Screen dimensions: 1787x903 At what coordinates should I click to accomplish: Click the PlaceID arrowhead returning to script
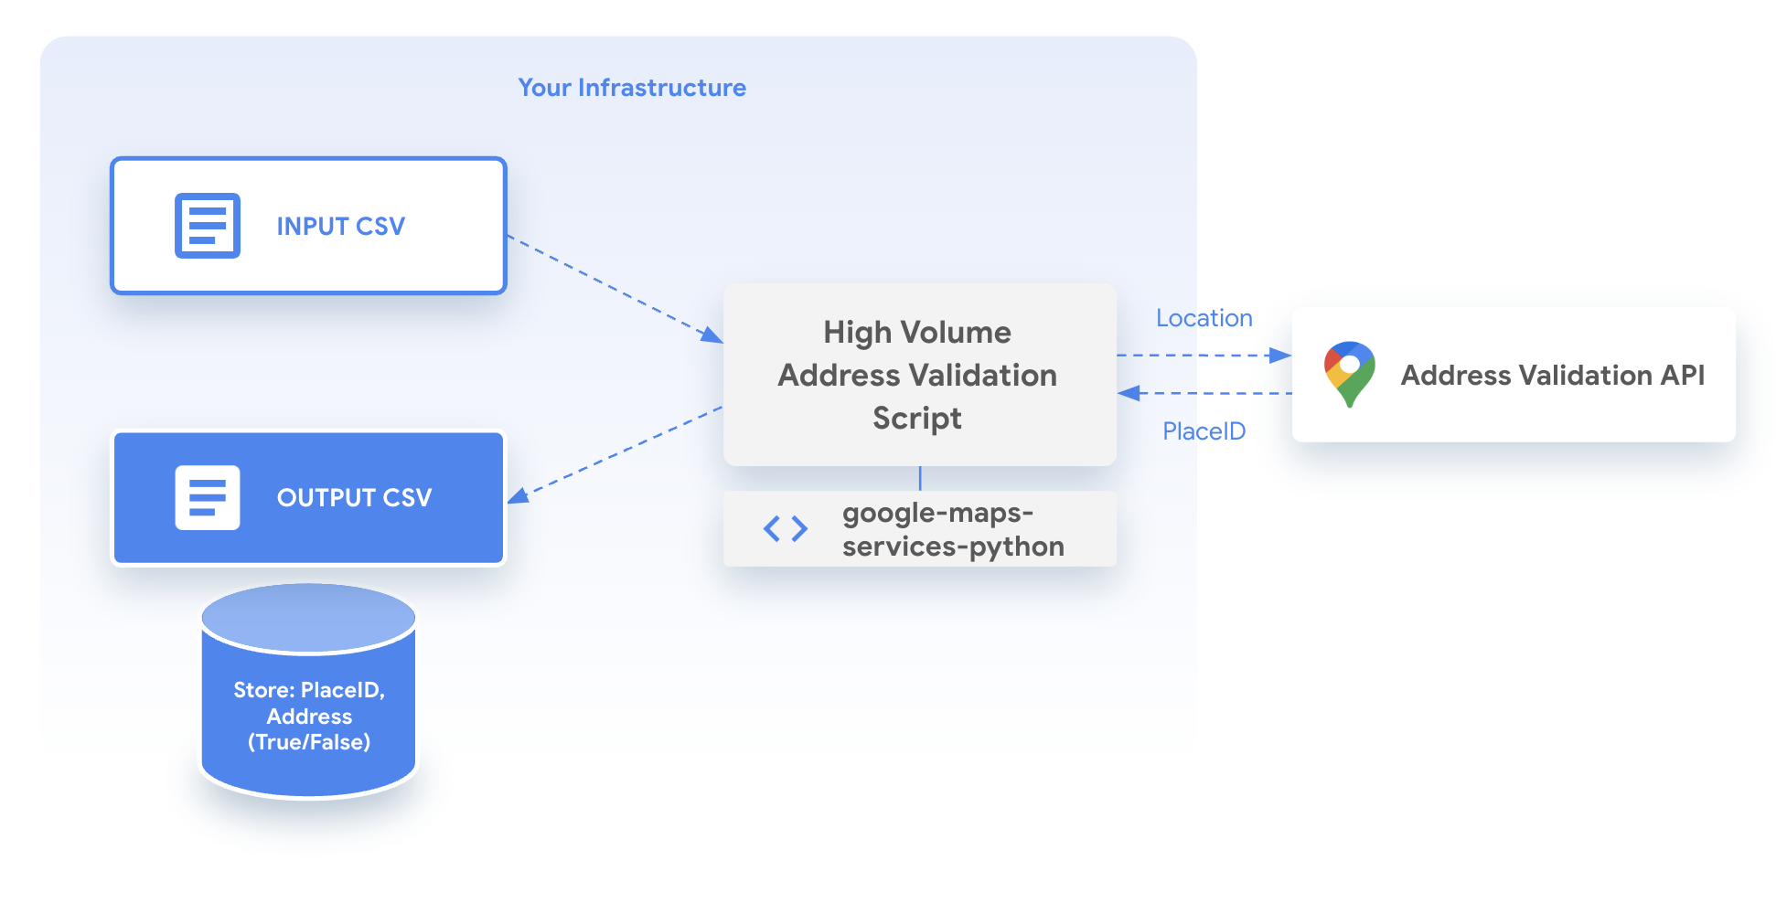1129,393
